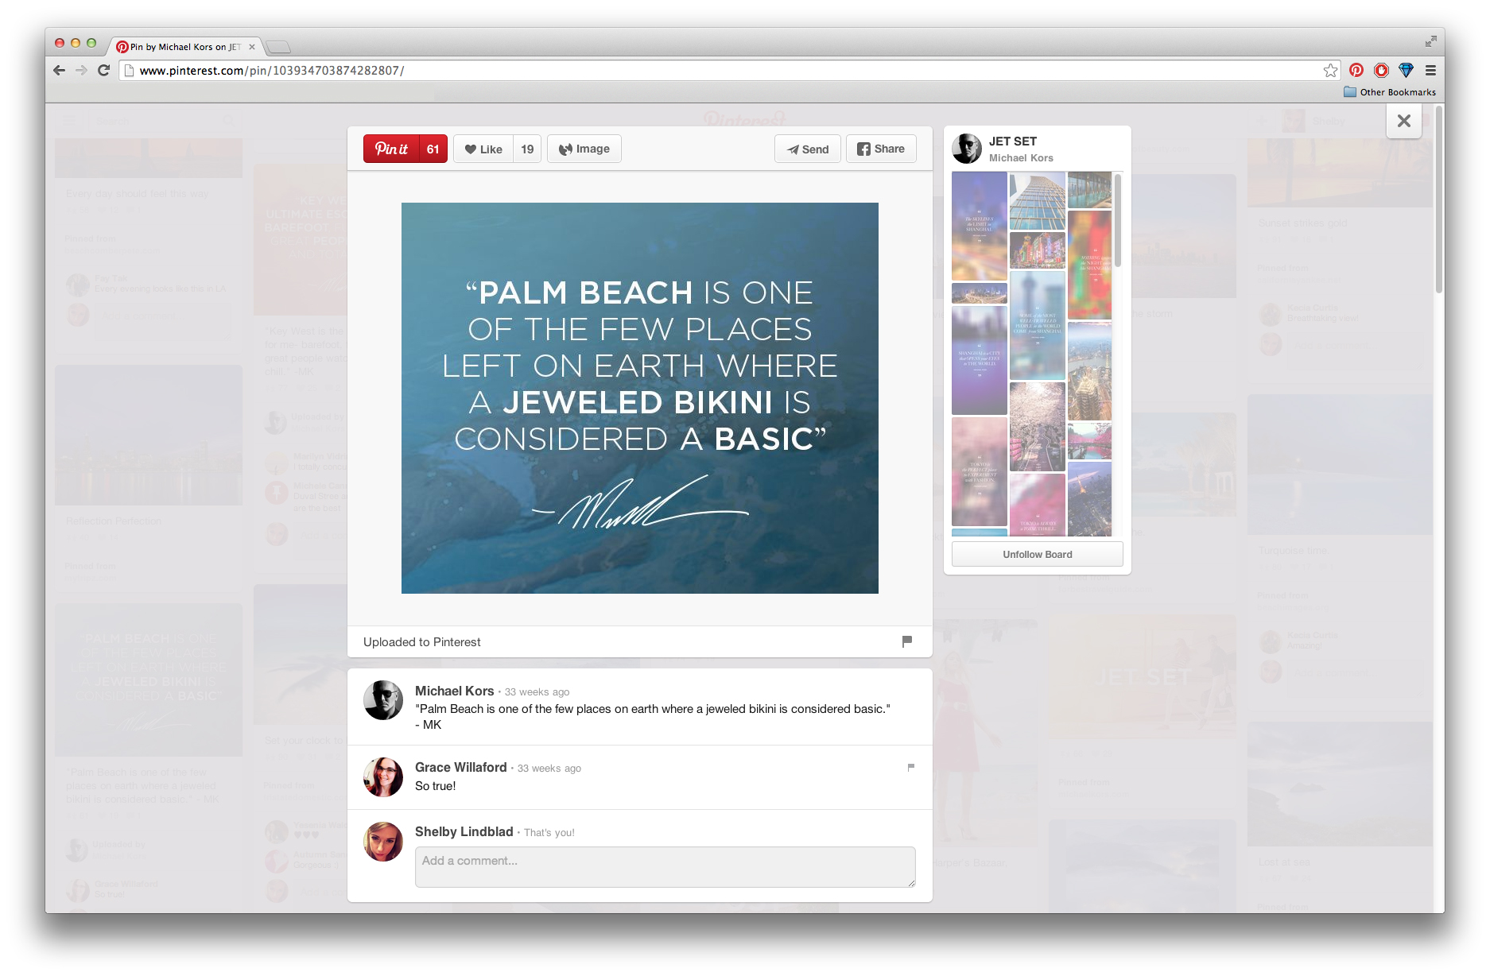The height and width of the screenshot is (976, 1490).
Task: Open Michael Kors commenter name link
Action: point(455,691)
